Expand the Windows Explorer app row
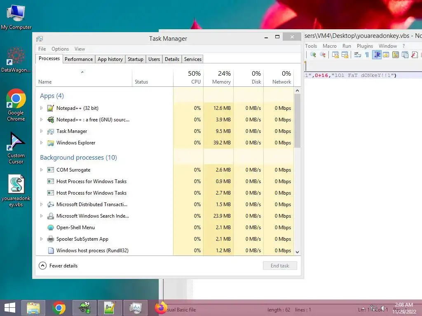The width and height of the screenshot is (422, 316). pos(41,143)
